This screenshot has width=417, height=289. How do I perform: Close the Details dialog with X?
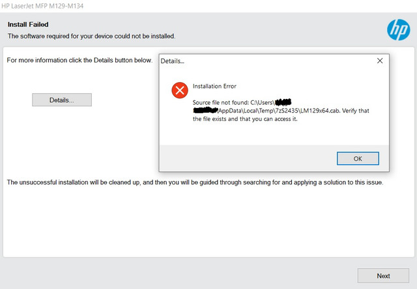pyautogui.click(x=380, y=61)
